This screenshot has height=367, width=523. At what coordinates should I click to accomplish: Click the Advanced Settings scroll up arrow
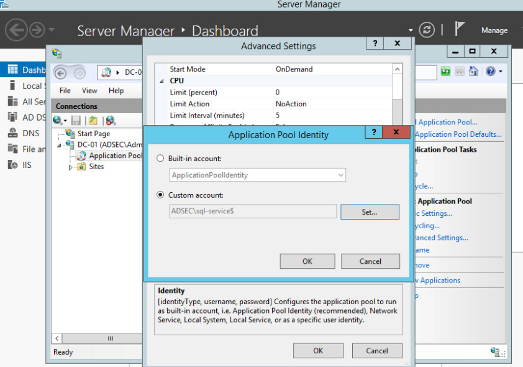(398, 69)
